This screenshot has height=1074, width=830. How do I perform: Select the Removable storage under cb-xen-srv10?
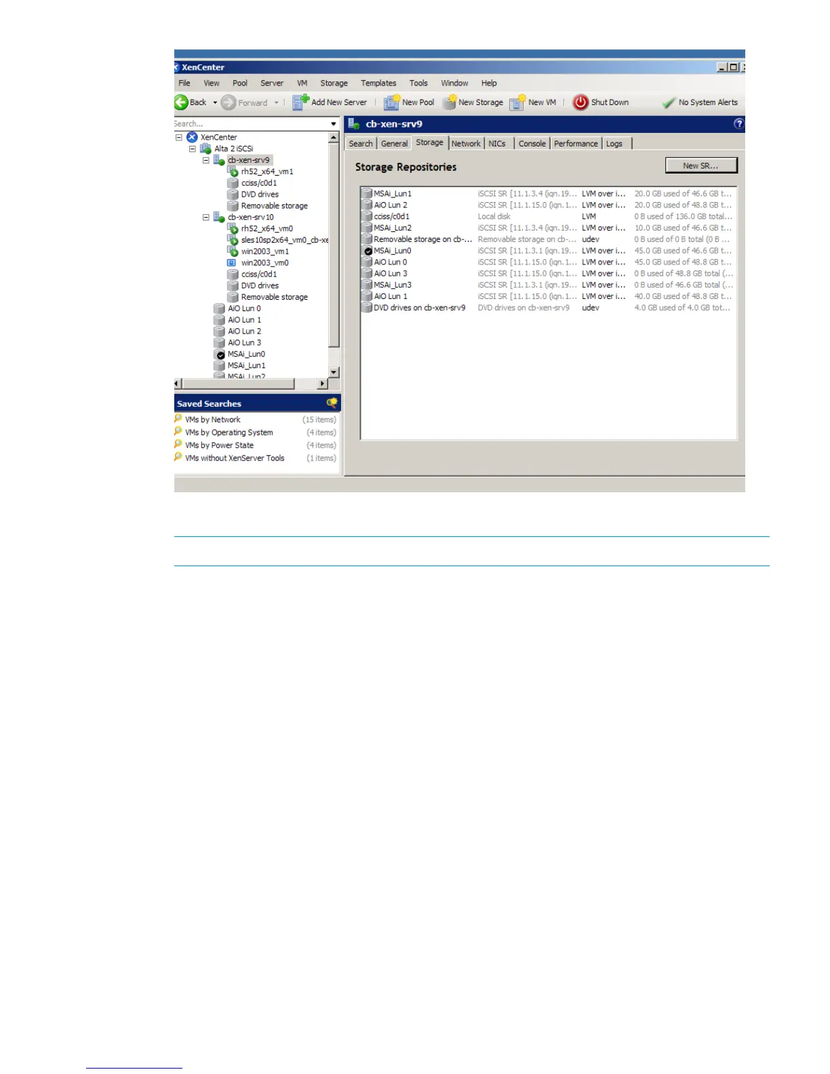(x=274, y=297)
